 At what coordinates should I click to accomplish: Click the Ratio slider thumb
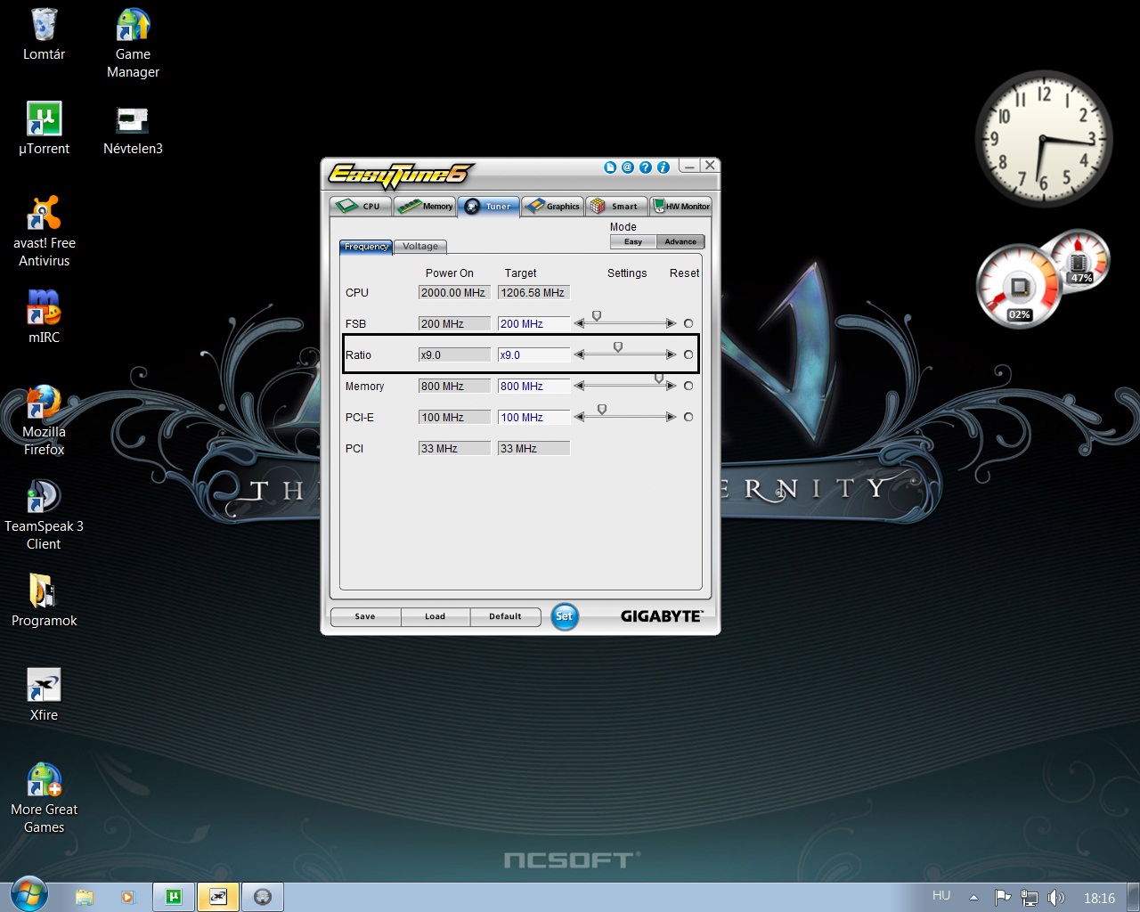(x=618, y=347)
